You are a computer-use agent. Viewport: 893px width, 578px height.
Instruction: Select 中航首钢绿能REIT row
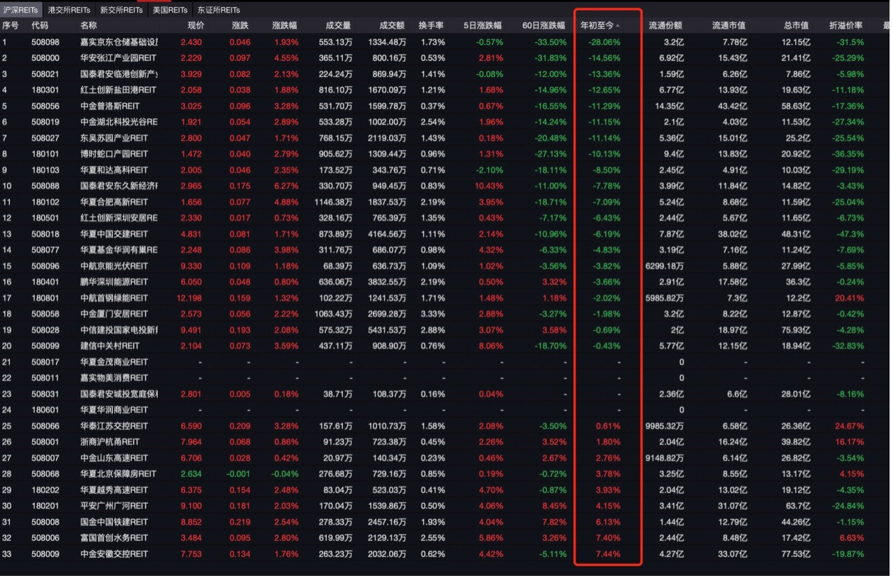[x=446, y=298]
